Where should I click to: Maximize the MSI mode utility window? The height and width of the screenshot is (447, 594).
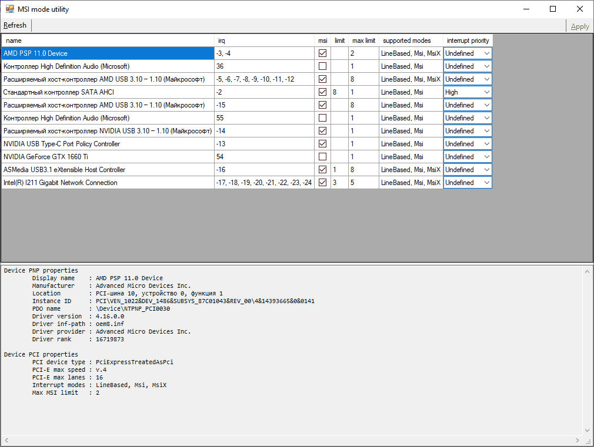coord(553,9)
